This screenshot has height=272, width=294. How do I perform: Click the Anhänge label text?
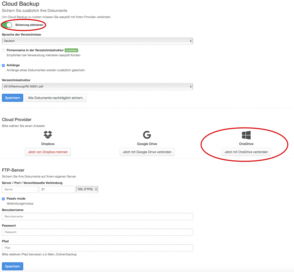13,65
